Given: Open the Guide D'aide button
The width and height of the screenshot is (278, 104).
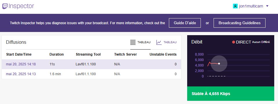Looking at the screenshot, I should pyautogui.click(x=185, y=23).
